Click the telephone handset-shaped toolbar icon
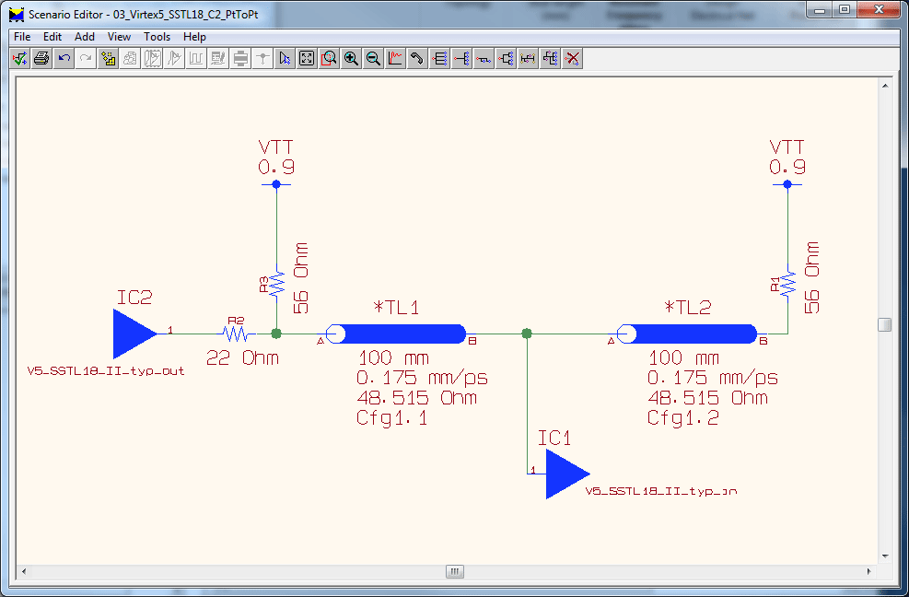This screenshot has width=909, height=597. coord(417,59)
